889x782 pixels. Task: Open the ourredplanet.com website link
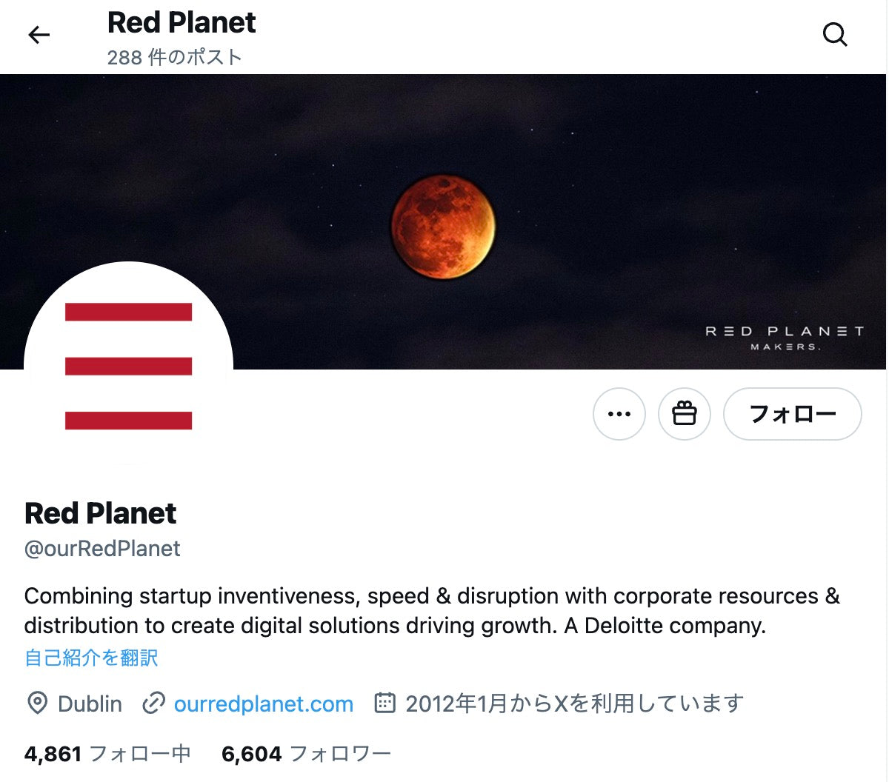pyautogui.click(x=263, y=704)
